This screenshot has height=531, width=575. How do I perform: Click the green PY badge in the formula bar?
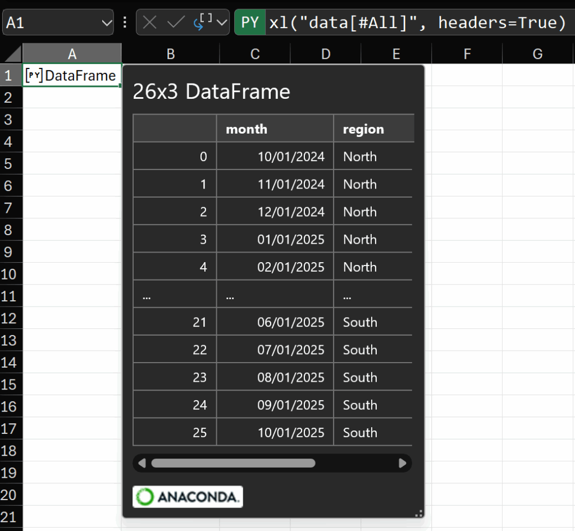click(x=249, y=22)
